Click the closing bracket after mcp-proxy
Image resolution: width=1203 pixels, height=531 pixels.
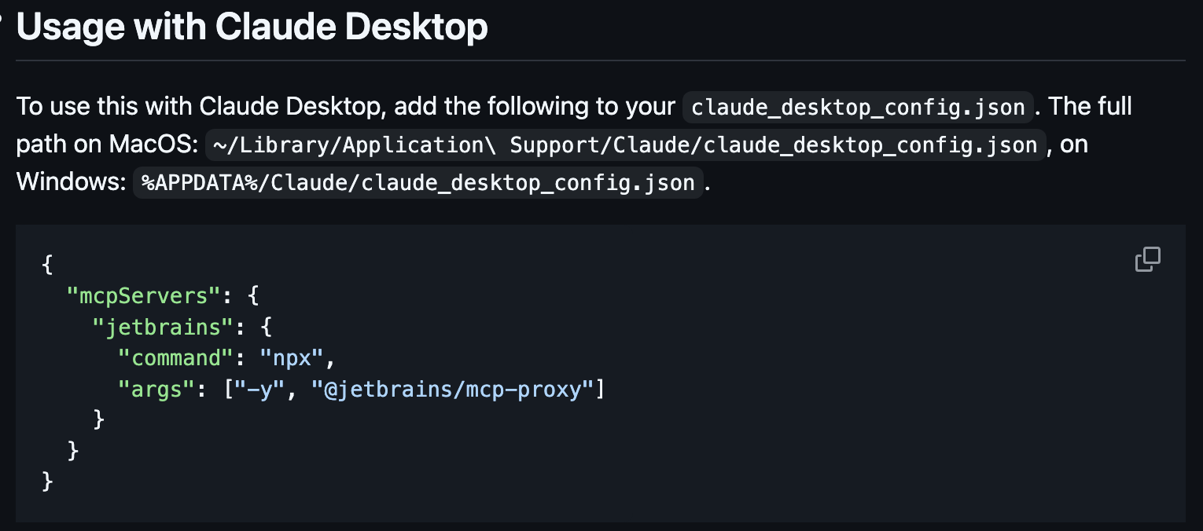coord(601,389)
